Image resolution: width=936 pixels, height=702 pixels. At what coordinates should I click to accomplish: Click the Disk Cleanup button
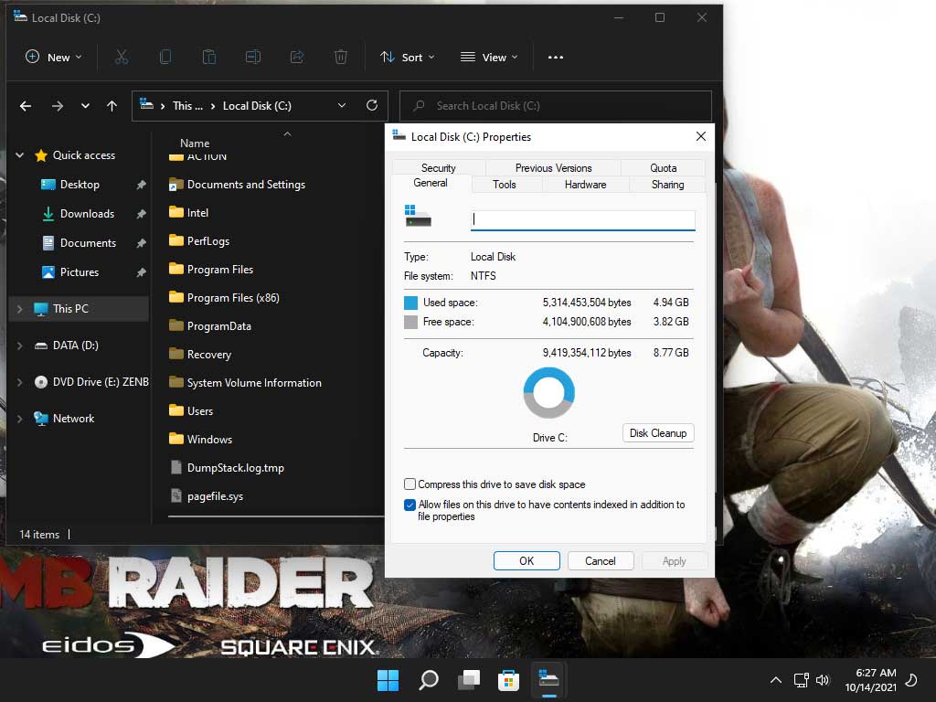point(658,433)
